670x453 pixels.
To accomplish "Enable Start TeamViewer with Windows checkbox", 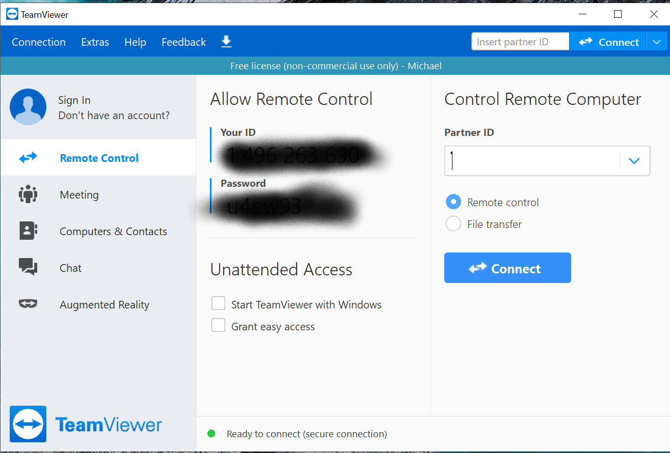I will 219,304.
